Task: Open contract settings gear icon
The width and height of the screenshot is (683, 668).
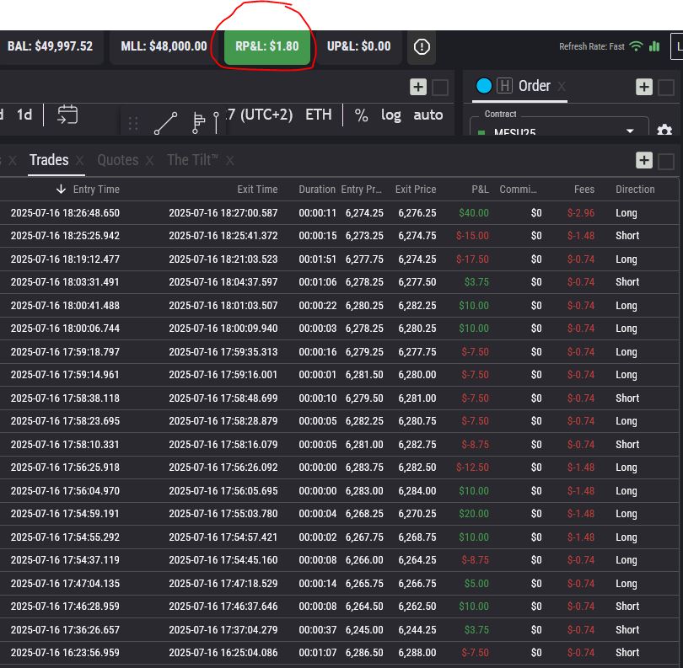Action: click(664, 131)
